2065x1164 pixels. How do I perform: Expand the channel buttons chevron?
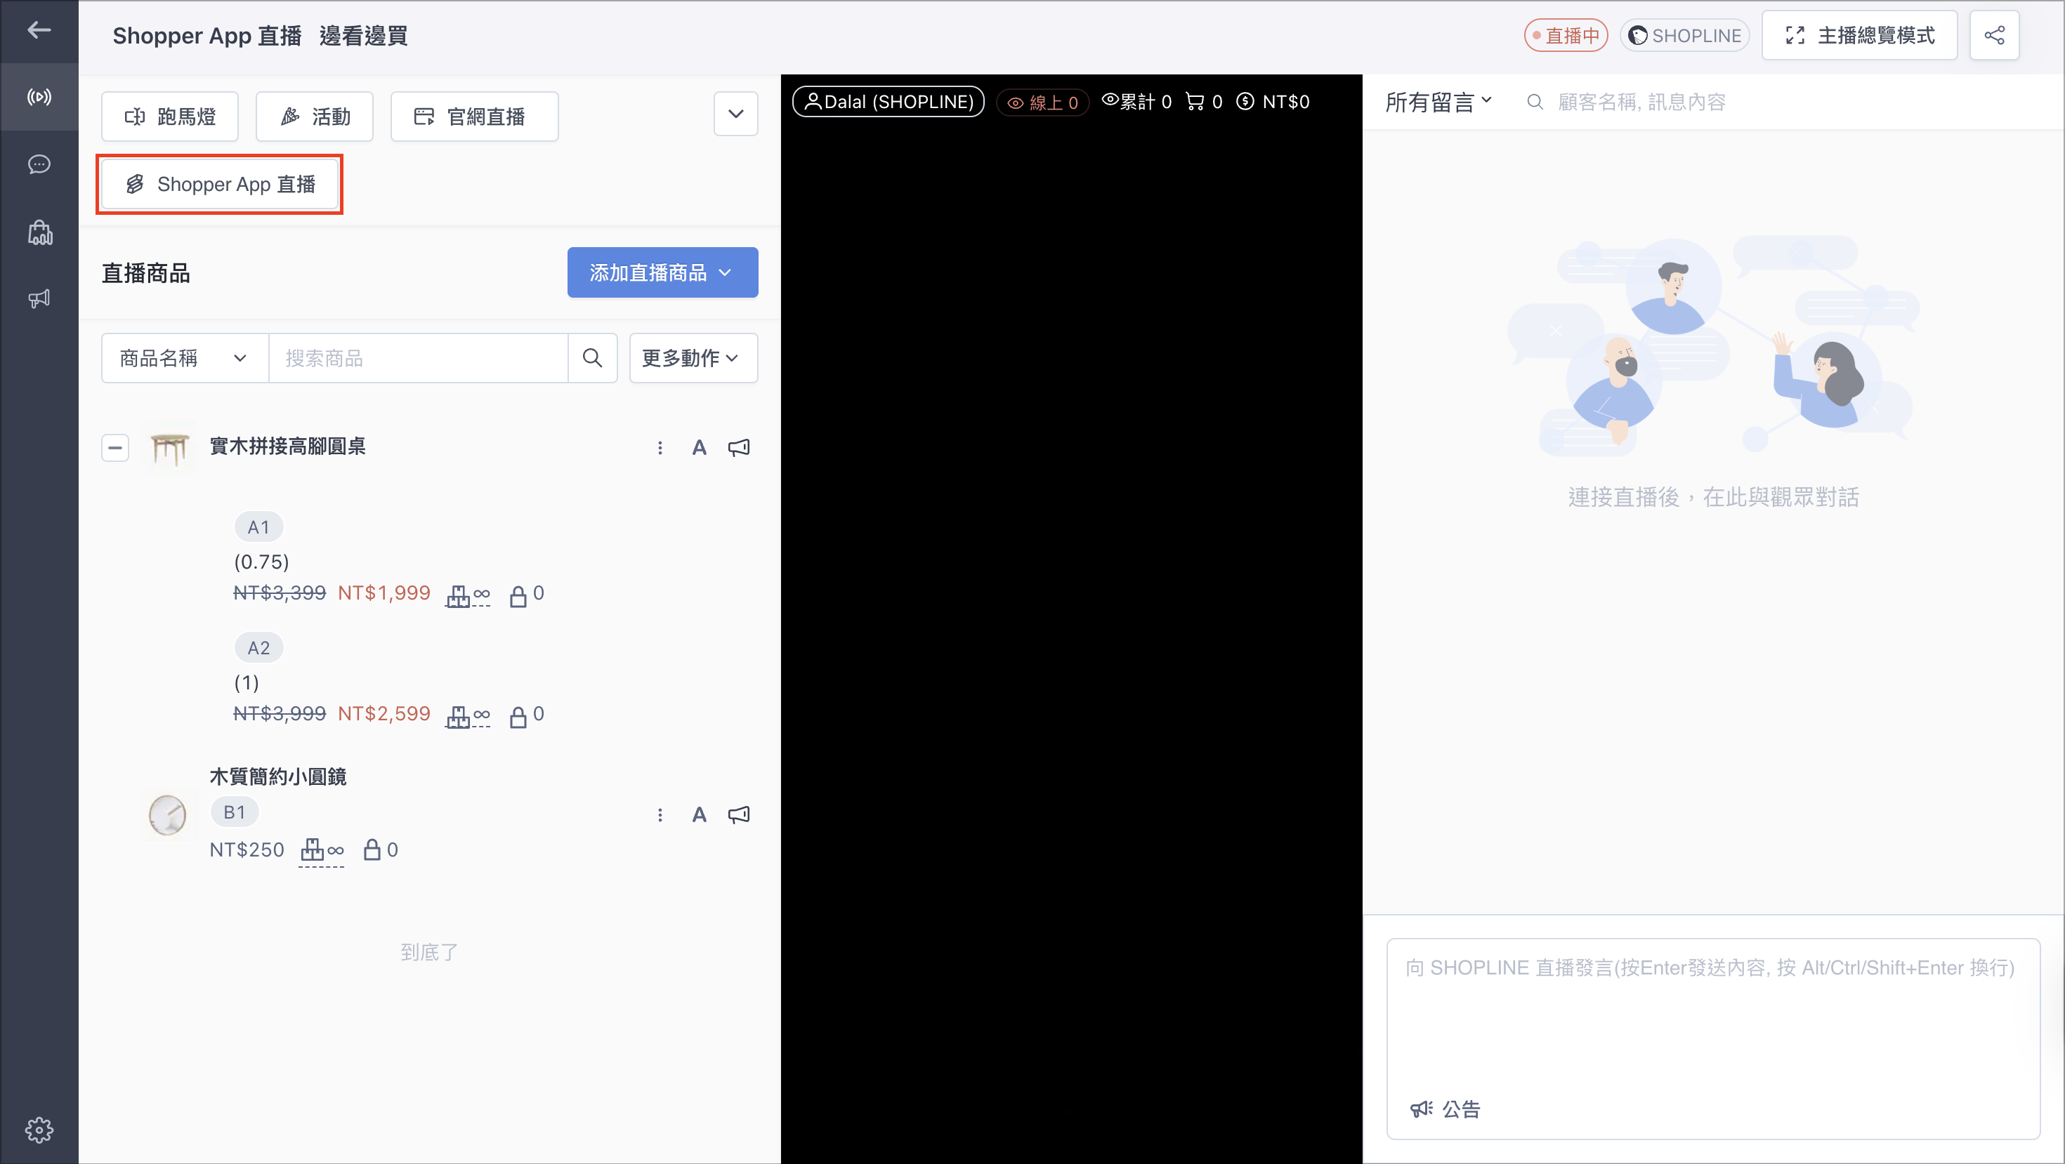tap(735, 114)
